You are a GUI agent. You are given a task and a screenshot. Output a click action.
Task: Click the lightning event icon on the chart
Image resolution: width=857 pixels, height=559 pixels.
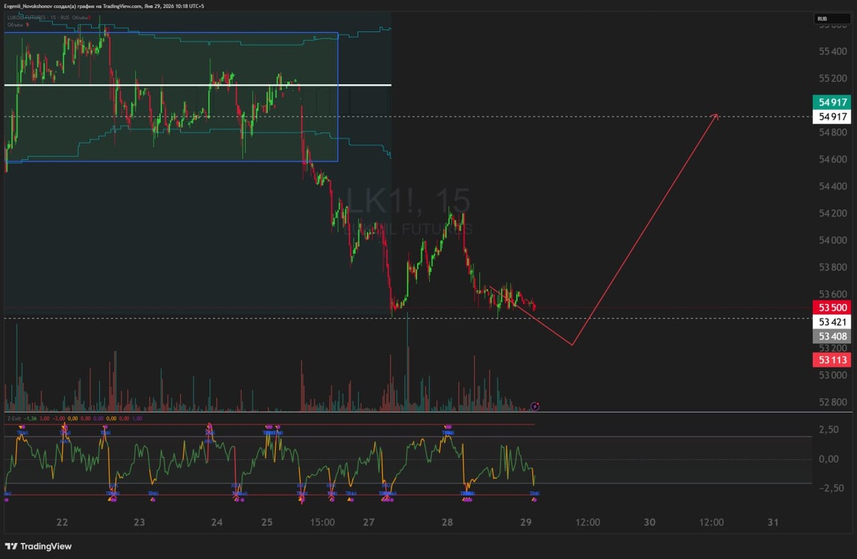click(x=535, y=406)
